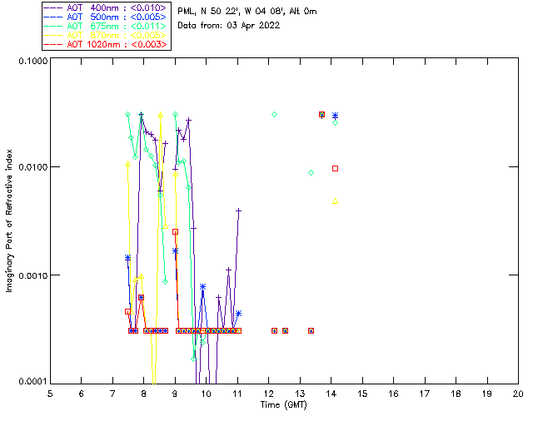Click the red square marker near 13.7 GMT top

coord(321,115)
